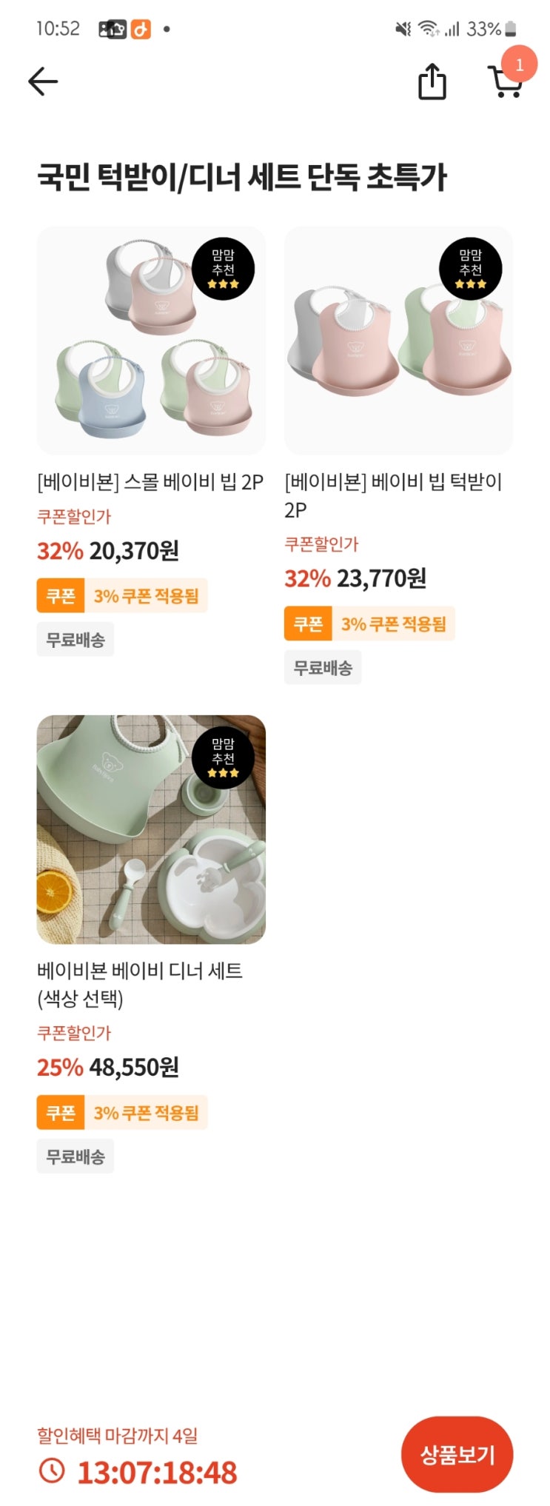
Task: Tap the coupon tag under 20,370원
Action: click(x=122, y=596)
